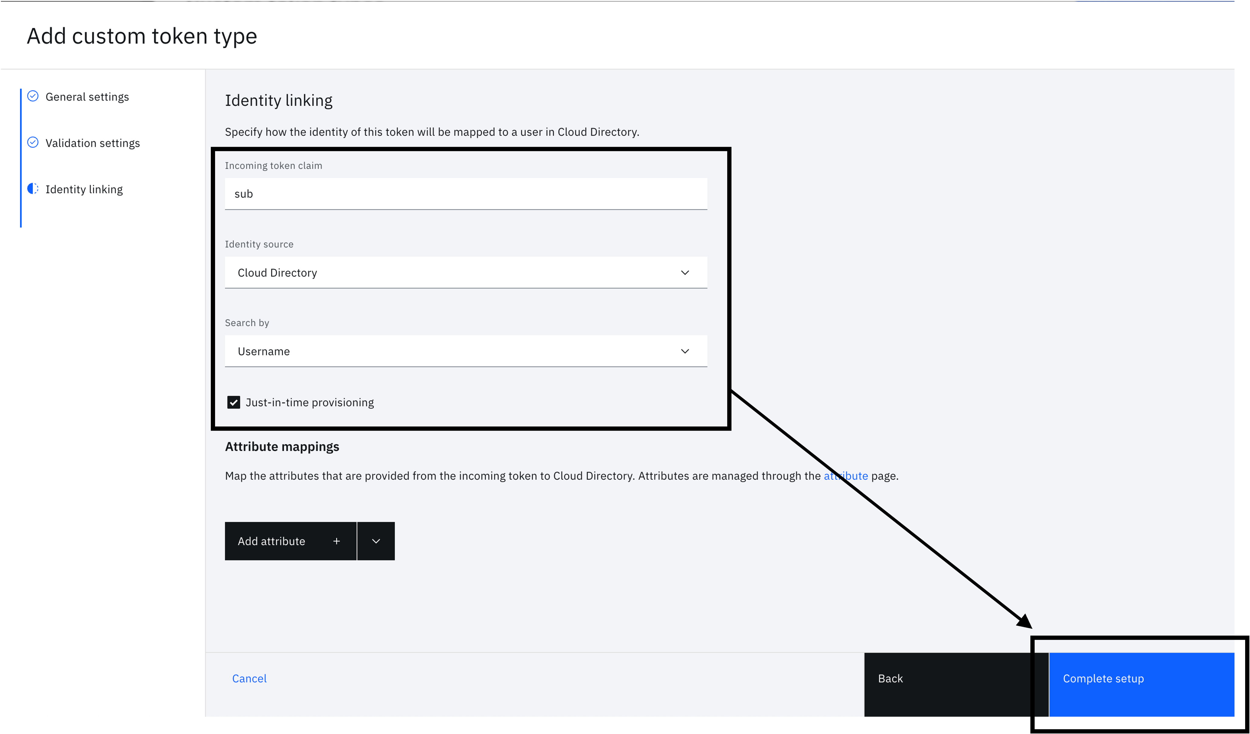The width and height of the screenshot is (1250, 734).
Task: Click the Just-in-time provisioning label
Action: 310,402
